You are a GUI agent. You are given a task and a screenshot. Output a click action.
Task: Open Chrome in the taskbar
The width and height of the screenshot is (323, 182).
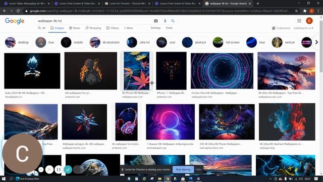click(168, 178)
